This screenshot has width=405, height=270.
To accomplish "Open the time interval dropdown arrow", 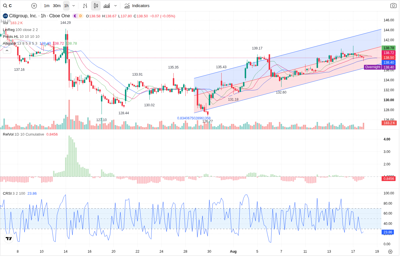I will point(74,6).
